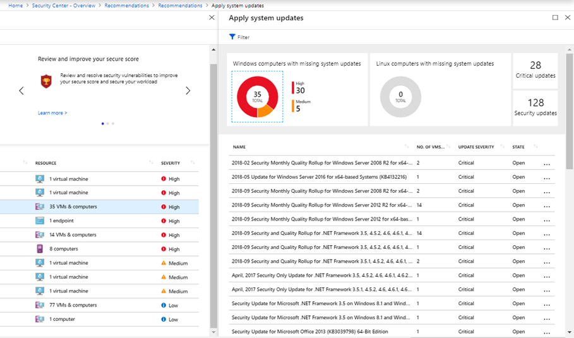Sort by NO. OF VMS column arrows

pos(448,147)
